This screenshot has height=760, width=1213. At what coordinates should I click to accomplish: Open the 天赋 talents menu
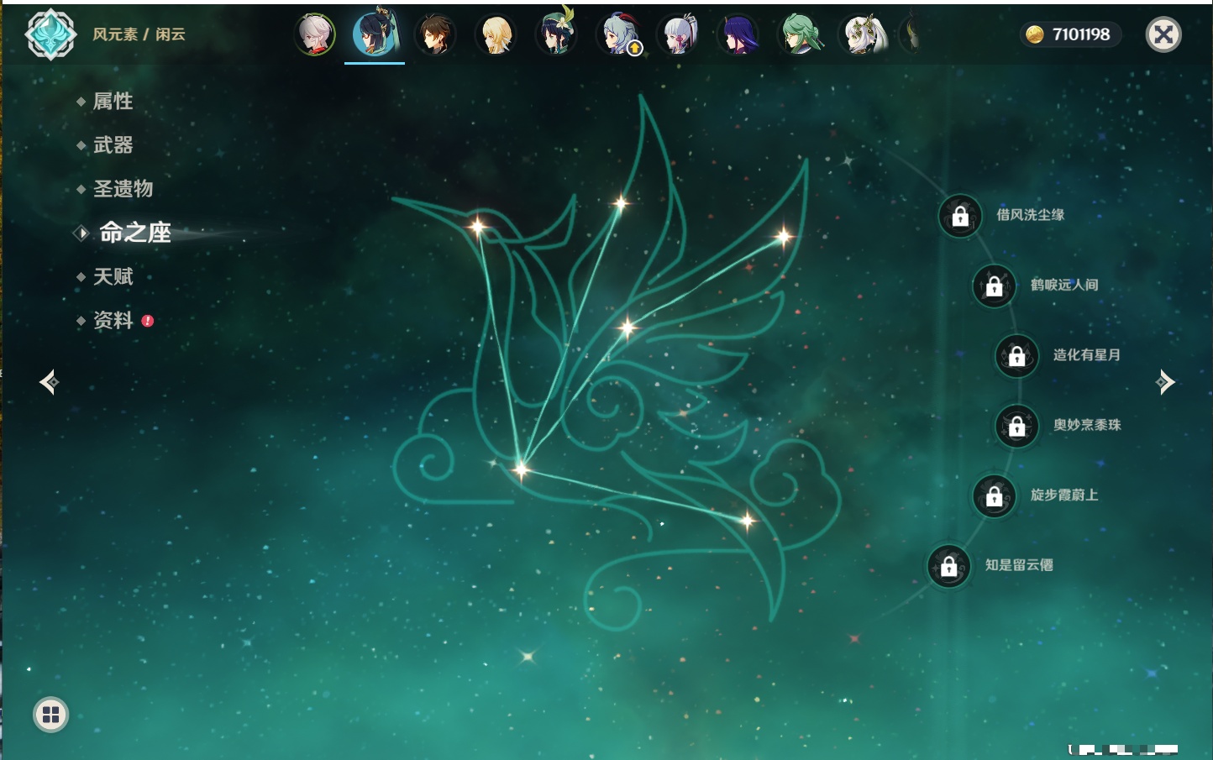(x=113, y=276)
